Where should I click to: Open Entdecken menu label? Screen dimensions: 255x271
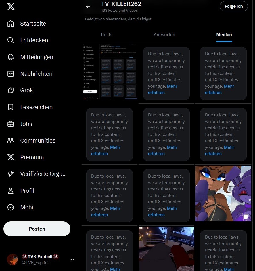(34, 40)
